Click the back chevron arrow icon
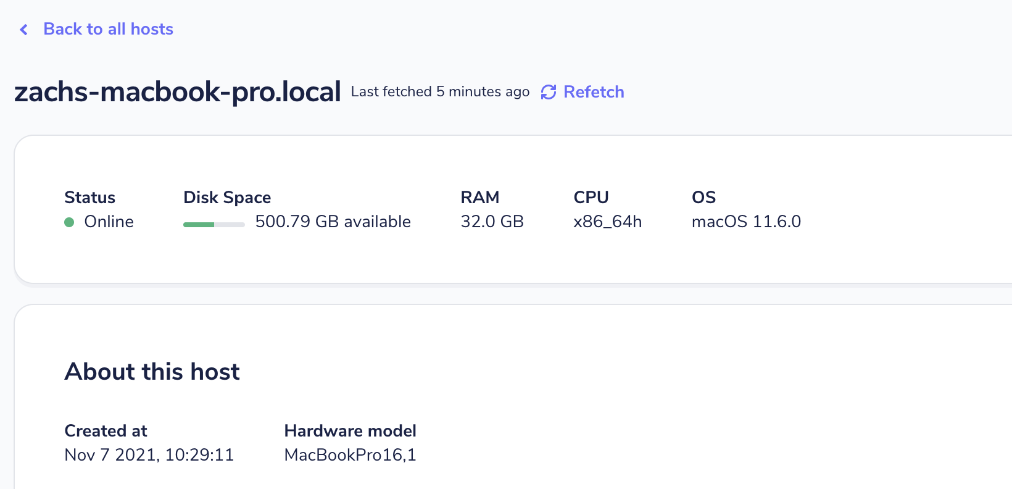Screen dimensions: 1012x489 (x=24, y=30)
